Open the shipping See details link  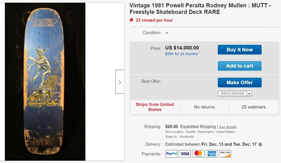tap(228, 127)
